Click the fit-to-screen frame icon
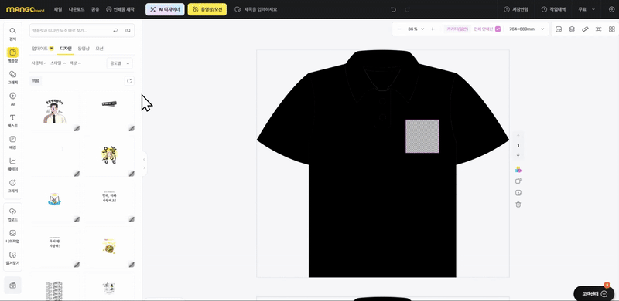 [x=598, y=29]
